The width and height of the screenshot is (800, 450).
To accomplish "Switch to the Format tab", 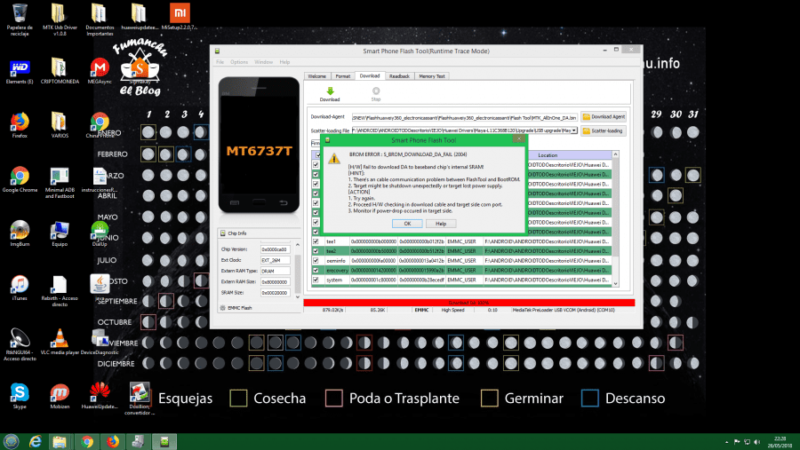I will pyautogui.click(x=343, y=76).
